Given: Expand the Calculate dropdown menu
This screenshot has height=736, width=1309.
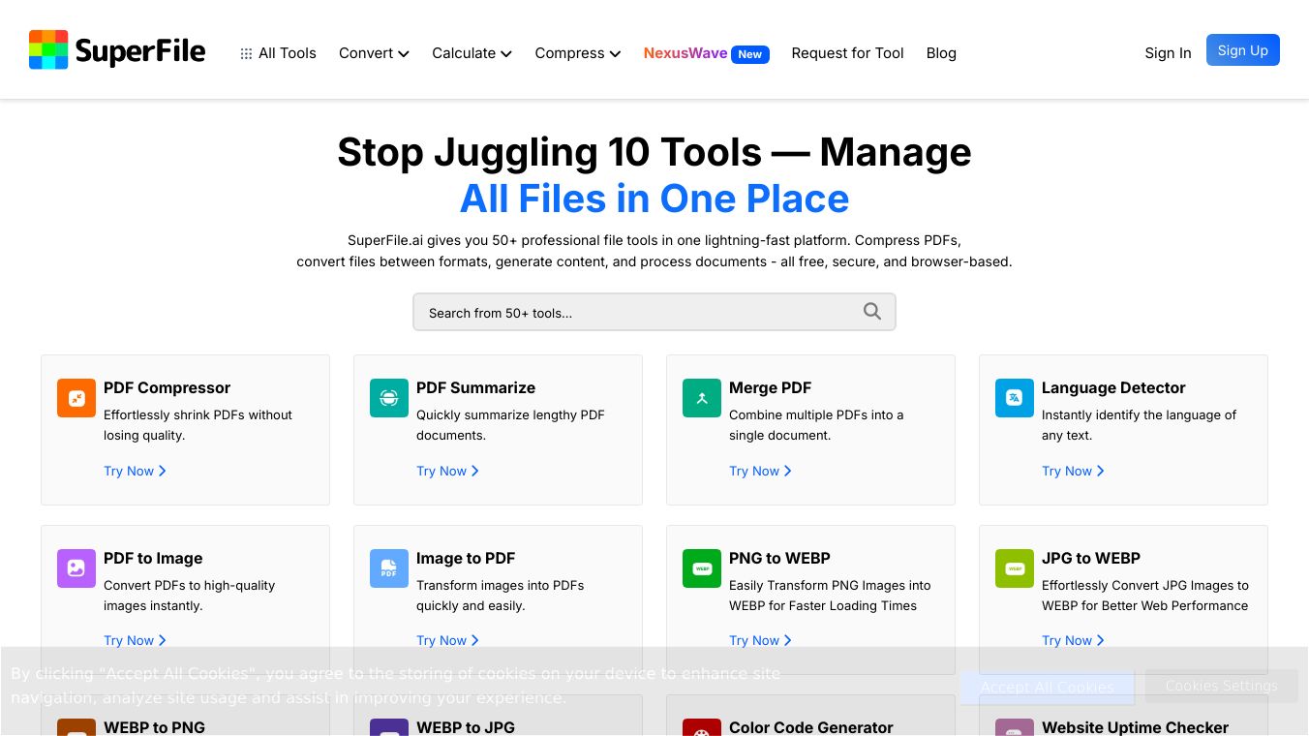Looking at the screenshot, I should click(x=472, y=53).
